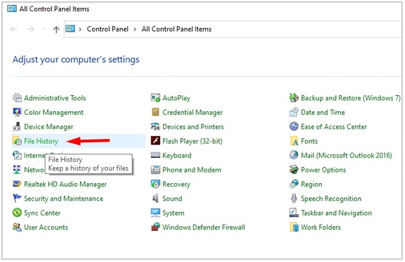Open Mail (Microsoft Outlook 2016) settings
405x262 pixels.
346,156
